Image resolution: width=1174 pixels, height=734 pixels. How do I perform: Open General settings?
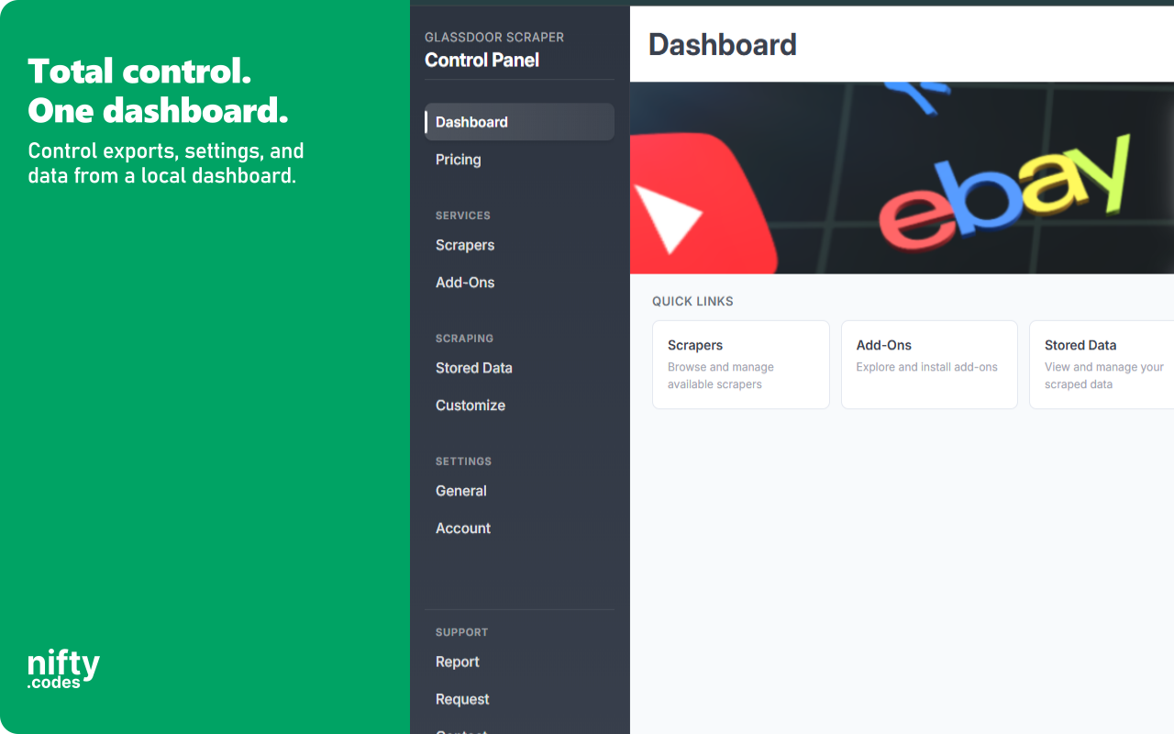[460, 491]
